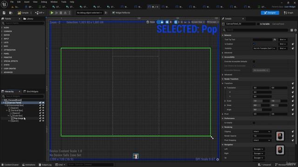This screenshot has width=298, height=167.
Task: Collapse the Render Transform section
Action: (x=223, y=79)
